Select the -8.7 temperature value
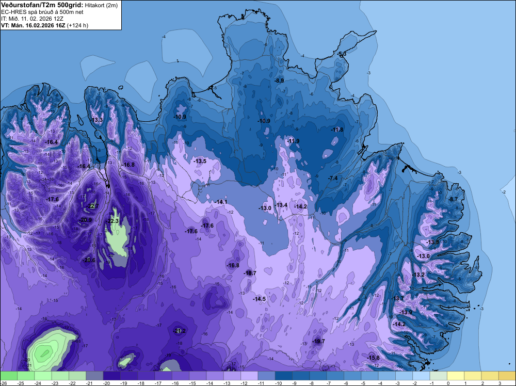Screen dimensions: 516x386 [453, 199]
